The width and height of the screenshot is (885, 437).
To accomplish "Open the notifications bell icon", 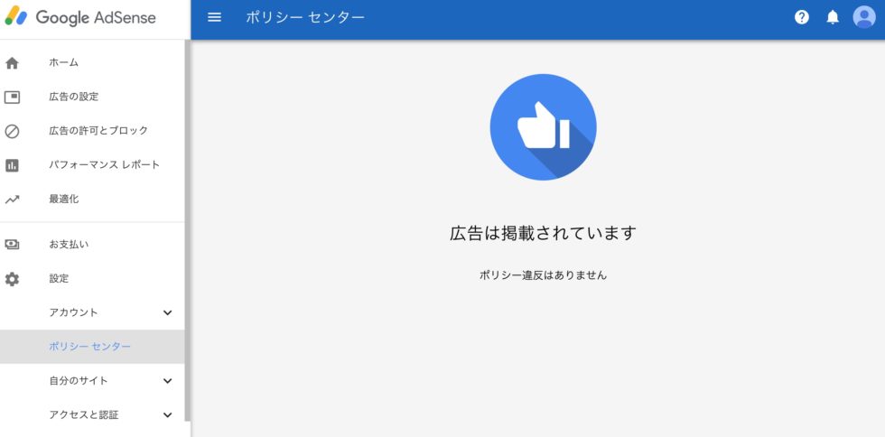I will 833,17.
